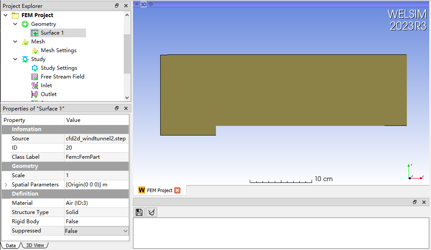Collapse the Mesh tree branch
This screenshot has height=250, width=431.
[x=15, y=42]
